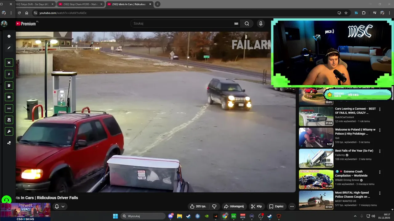
Task: Click the install app icon in address bar
Action: click(x=339, y=13)
